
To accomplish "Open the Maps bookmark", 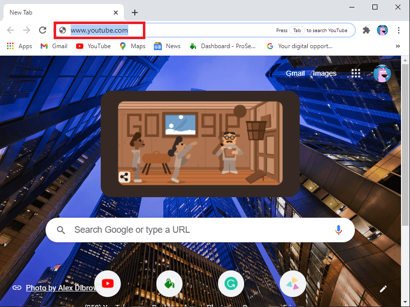I will 132,46.
